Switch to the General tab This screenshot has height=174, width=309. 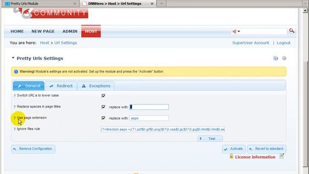click(x=28, y=86)
